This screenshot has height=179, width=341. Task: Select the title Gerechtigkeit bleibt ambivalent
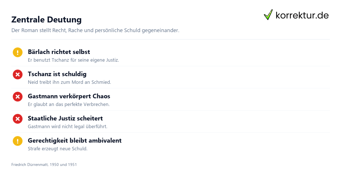[75, 140]
